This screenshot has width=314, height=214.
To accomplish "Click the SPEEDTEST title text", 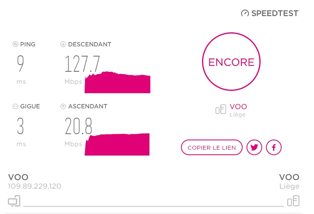I will 275,13.
